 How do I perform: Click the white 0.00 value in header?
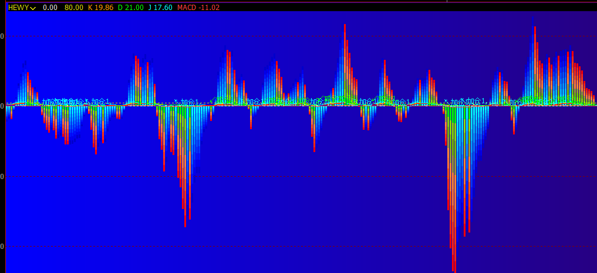50,8
